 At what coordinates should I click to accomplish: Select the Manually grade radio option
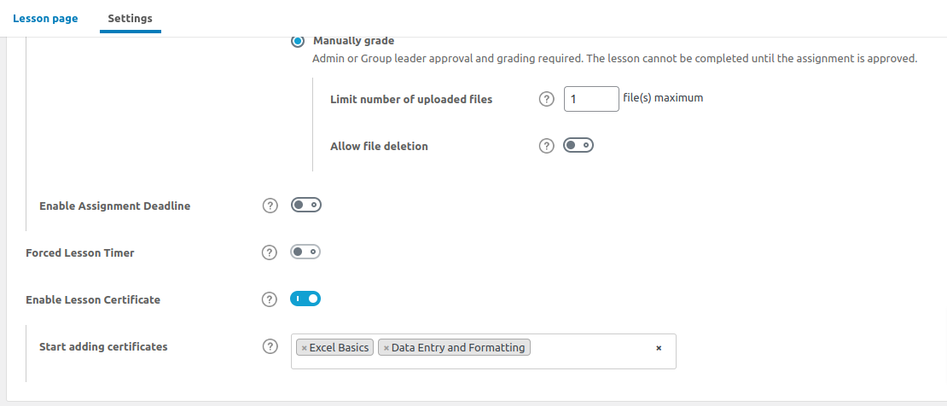tap(298, 40)
